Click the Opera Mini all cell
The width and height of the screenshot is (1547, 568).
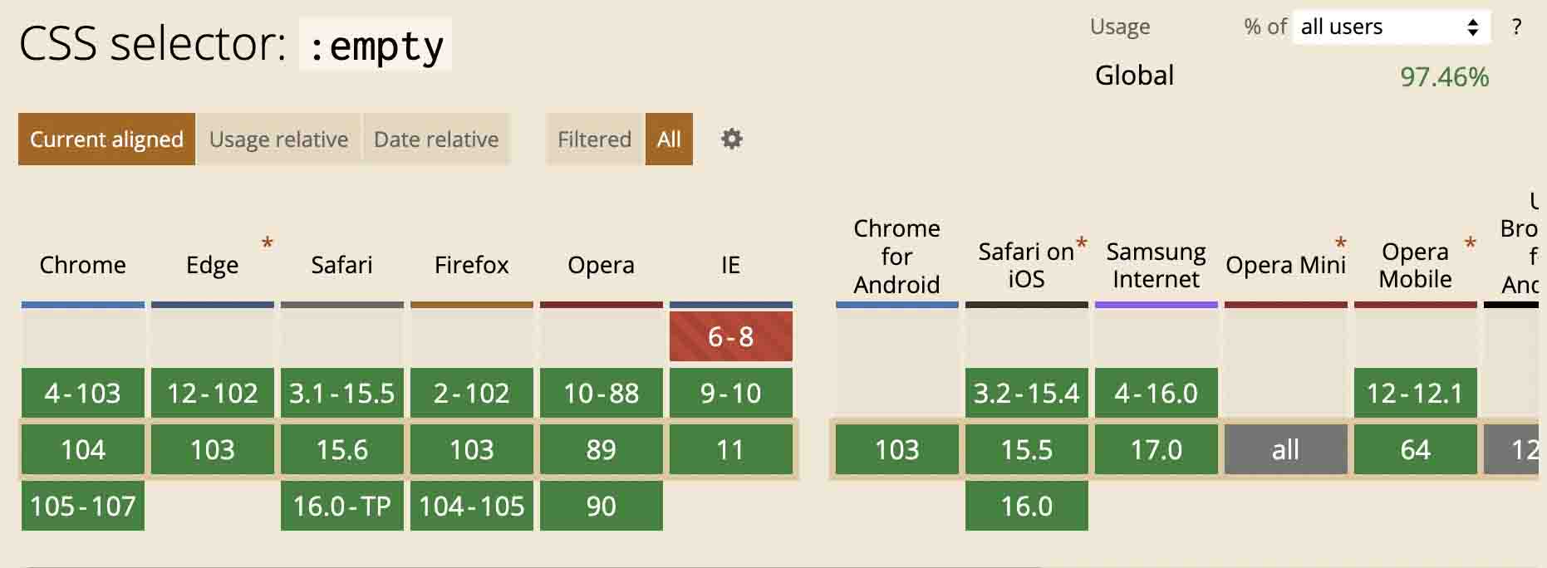(x=1286, y=449)
